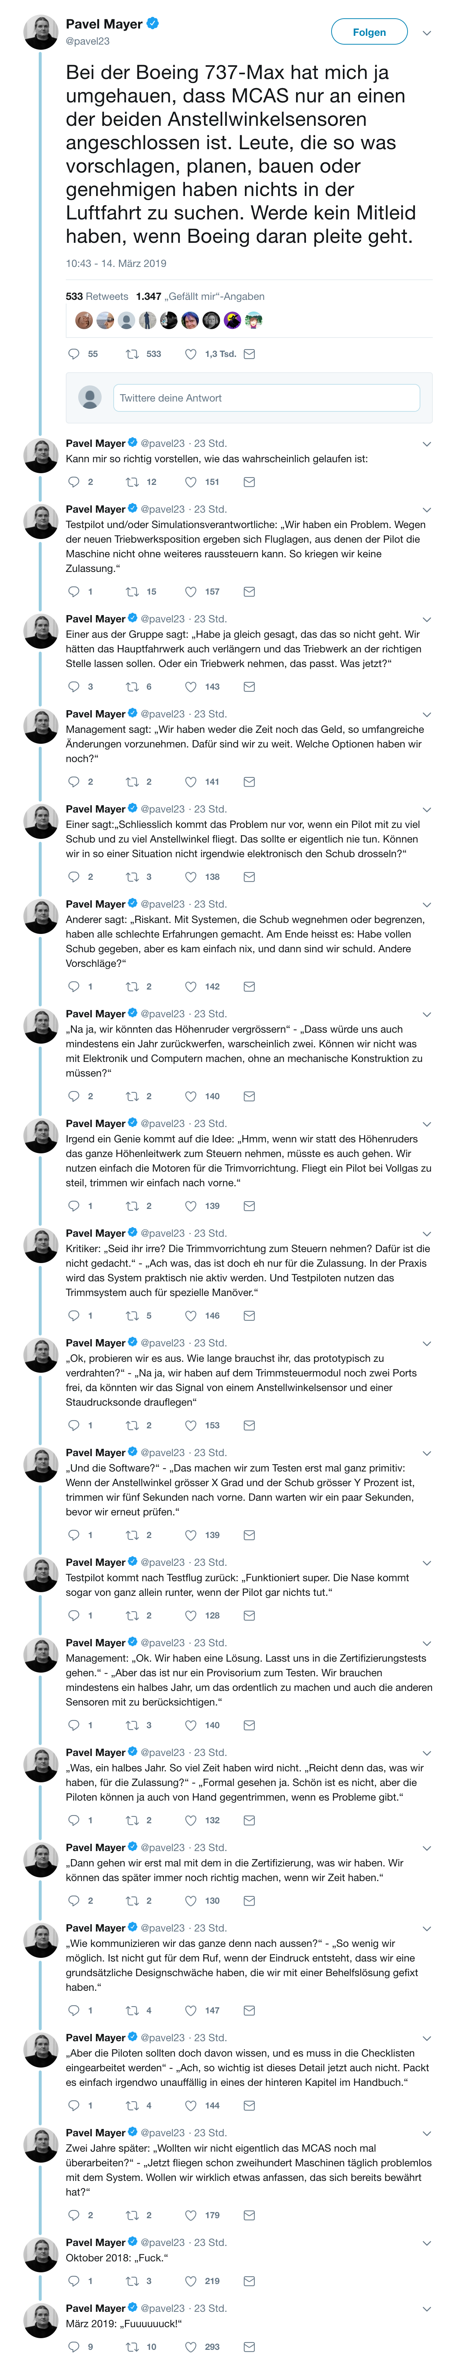Open the '10:43 - 14. März 2019' timestamp
The height and width of the screenshot is (2359, 458).
pyautogui.click(x=116, y=264)
